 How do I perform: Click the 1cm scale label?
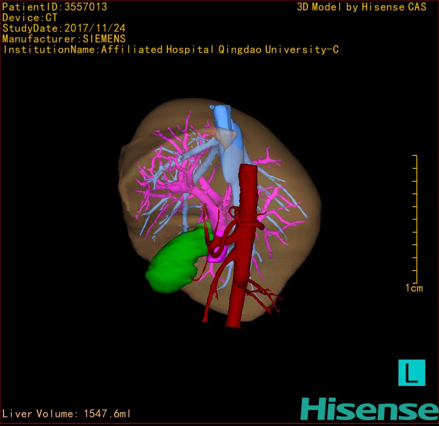click(x=414, y=288)
